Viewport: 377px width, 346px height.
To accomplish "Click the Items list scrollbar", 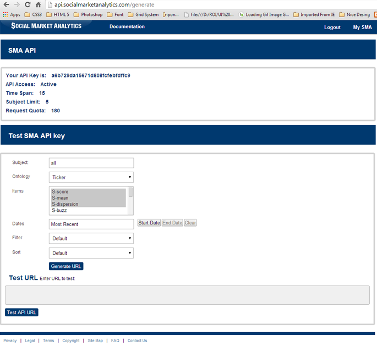I will tap(130, 201).
